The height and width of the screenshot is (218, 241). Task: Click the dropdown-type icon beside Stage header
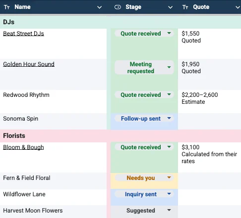click(x=118, y=7)
